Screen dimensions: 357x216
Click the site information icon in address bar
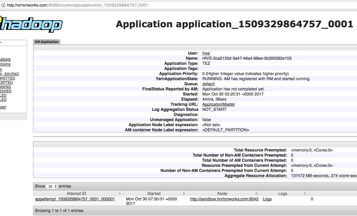pos(4,5)
